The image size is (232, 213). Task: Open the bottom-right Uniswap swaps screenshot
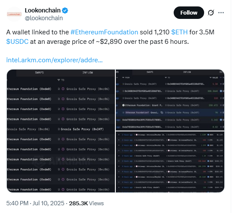point(170,162)
